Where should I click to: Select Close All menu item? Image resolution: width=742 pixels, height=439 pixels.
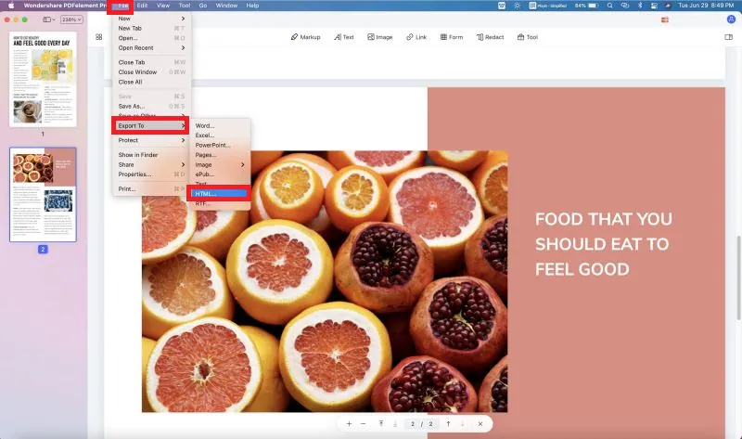151,82
